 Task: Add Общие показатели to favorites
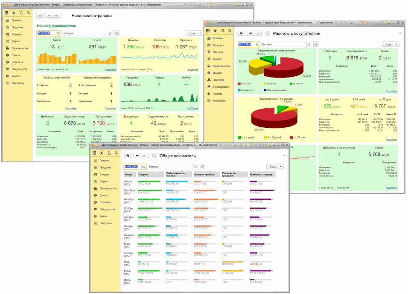pos(154,156)
